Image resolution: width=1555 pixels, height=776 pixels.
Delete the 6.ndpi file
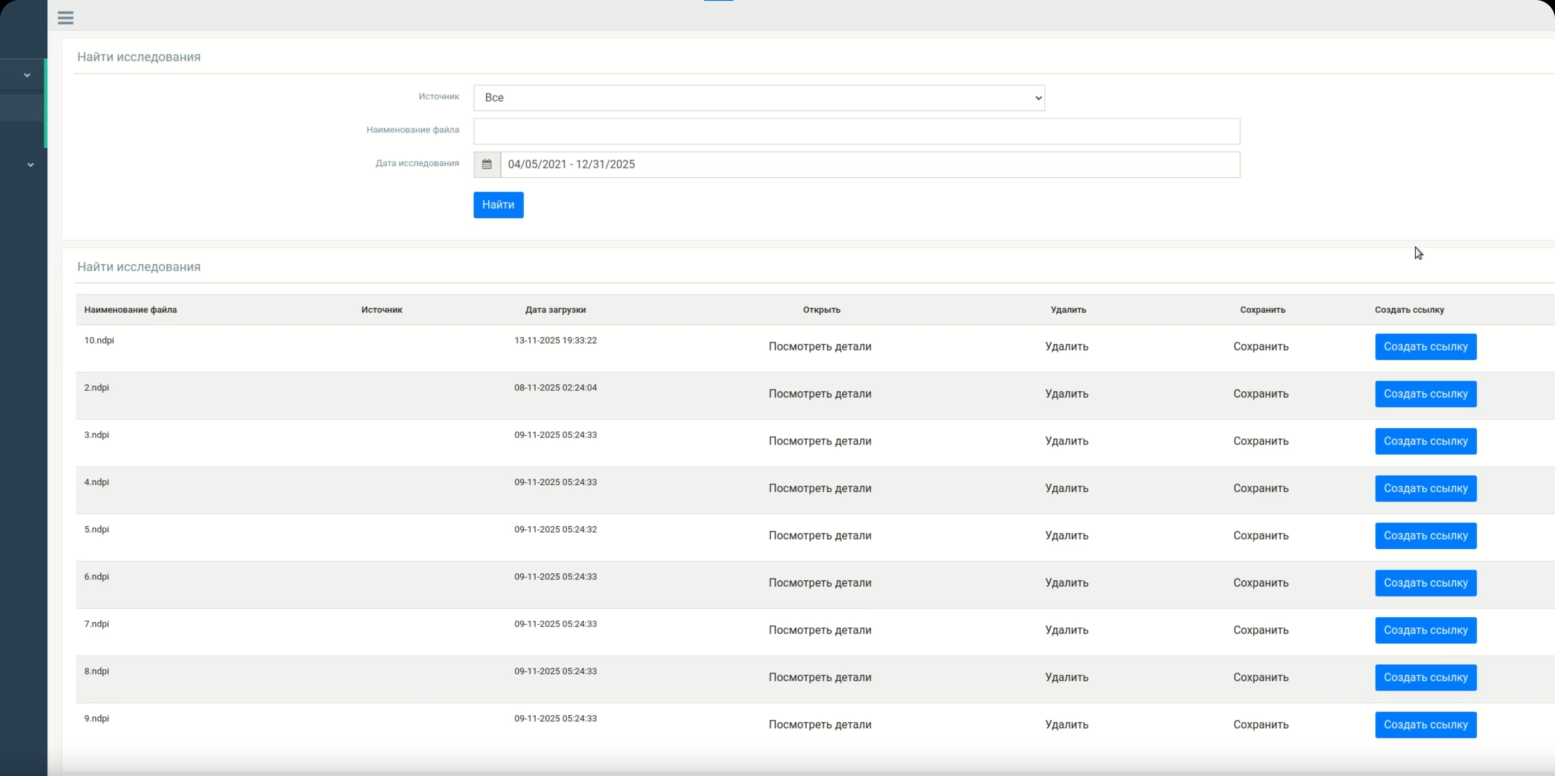(1067, 583)
